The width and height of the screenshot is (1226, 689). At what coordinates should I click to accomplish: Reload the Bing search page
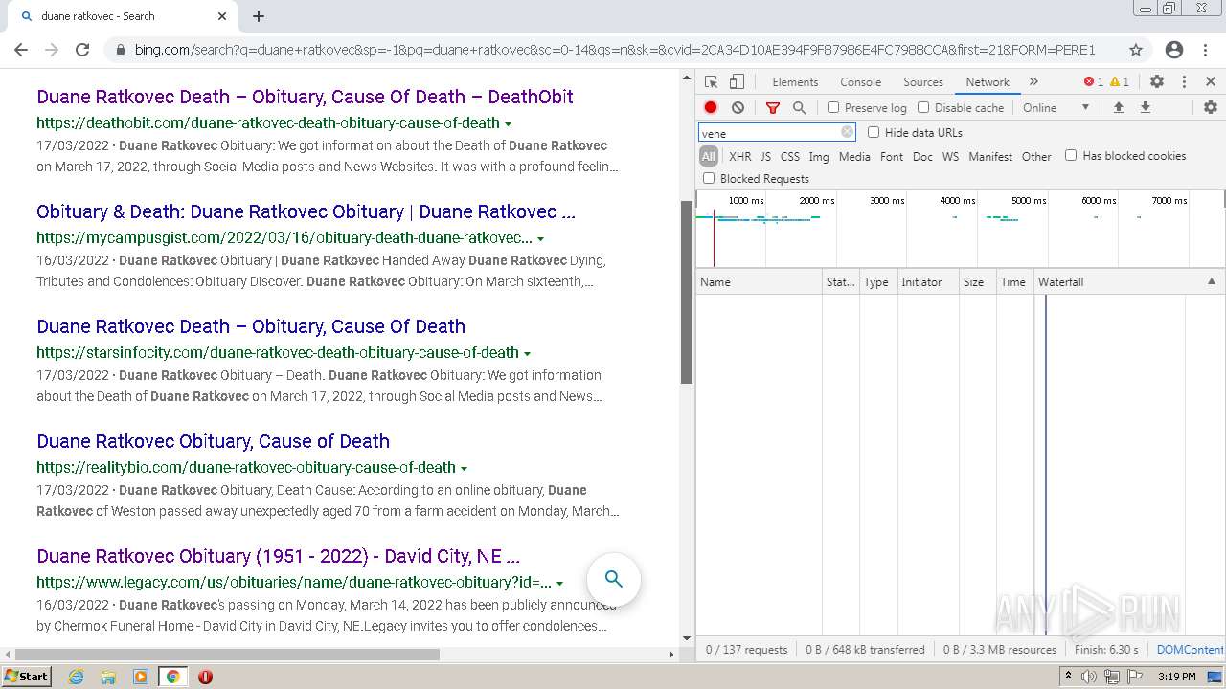click(x=82, y=50)
